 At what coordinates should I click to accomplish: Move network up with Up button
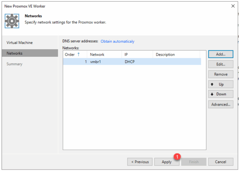(x=221, y=84)
